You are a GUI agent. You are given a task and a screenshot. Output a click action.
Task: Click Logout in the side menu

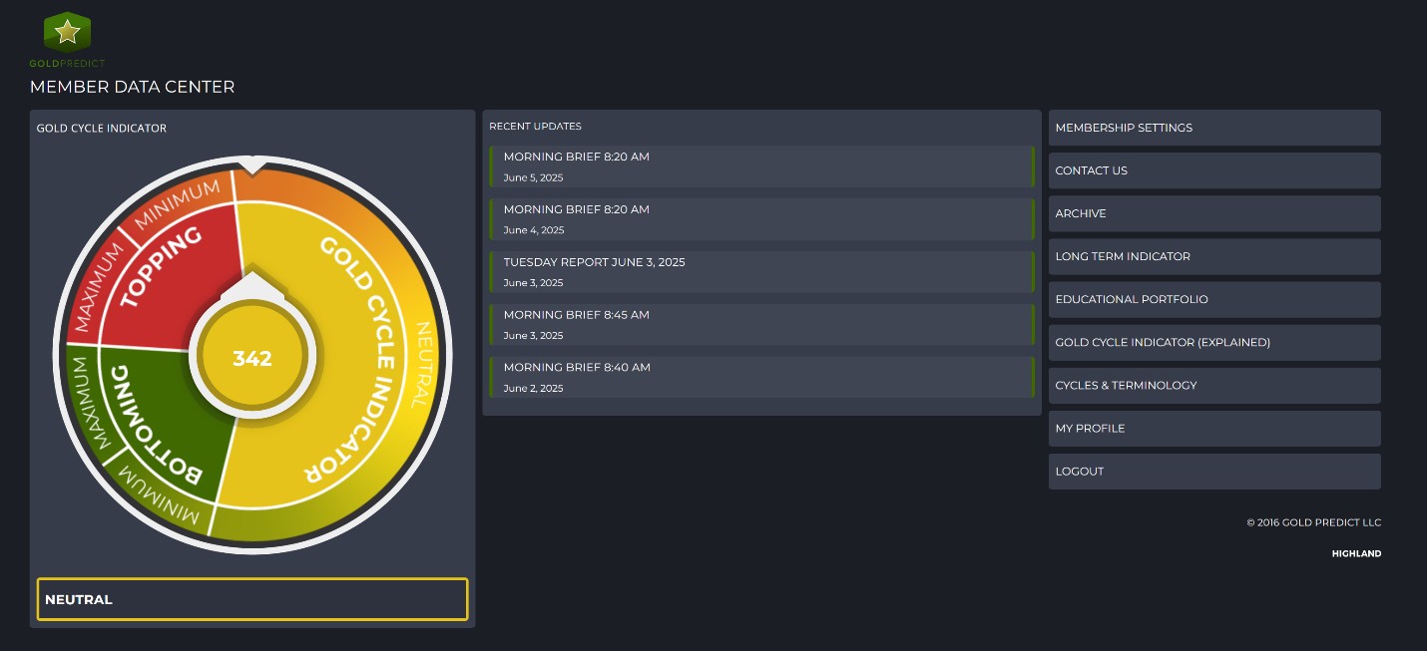[x=1214, y=472]
